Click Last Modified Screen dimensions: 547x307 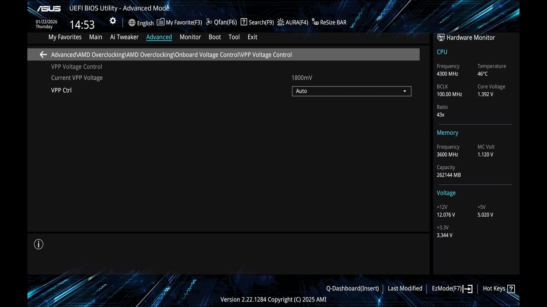point(405,288)
